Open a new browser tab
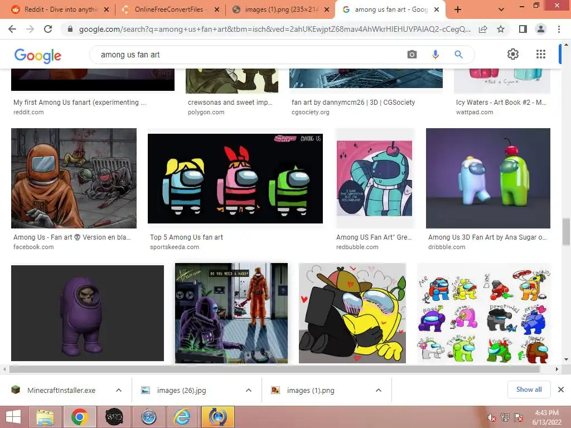571x428 pixels. coord(458,9)
